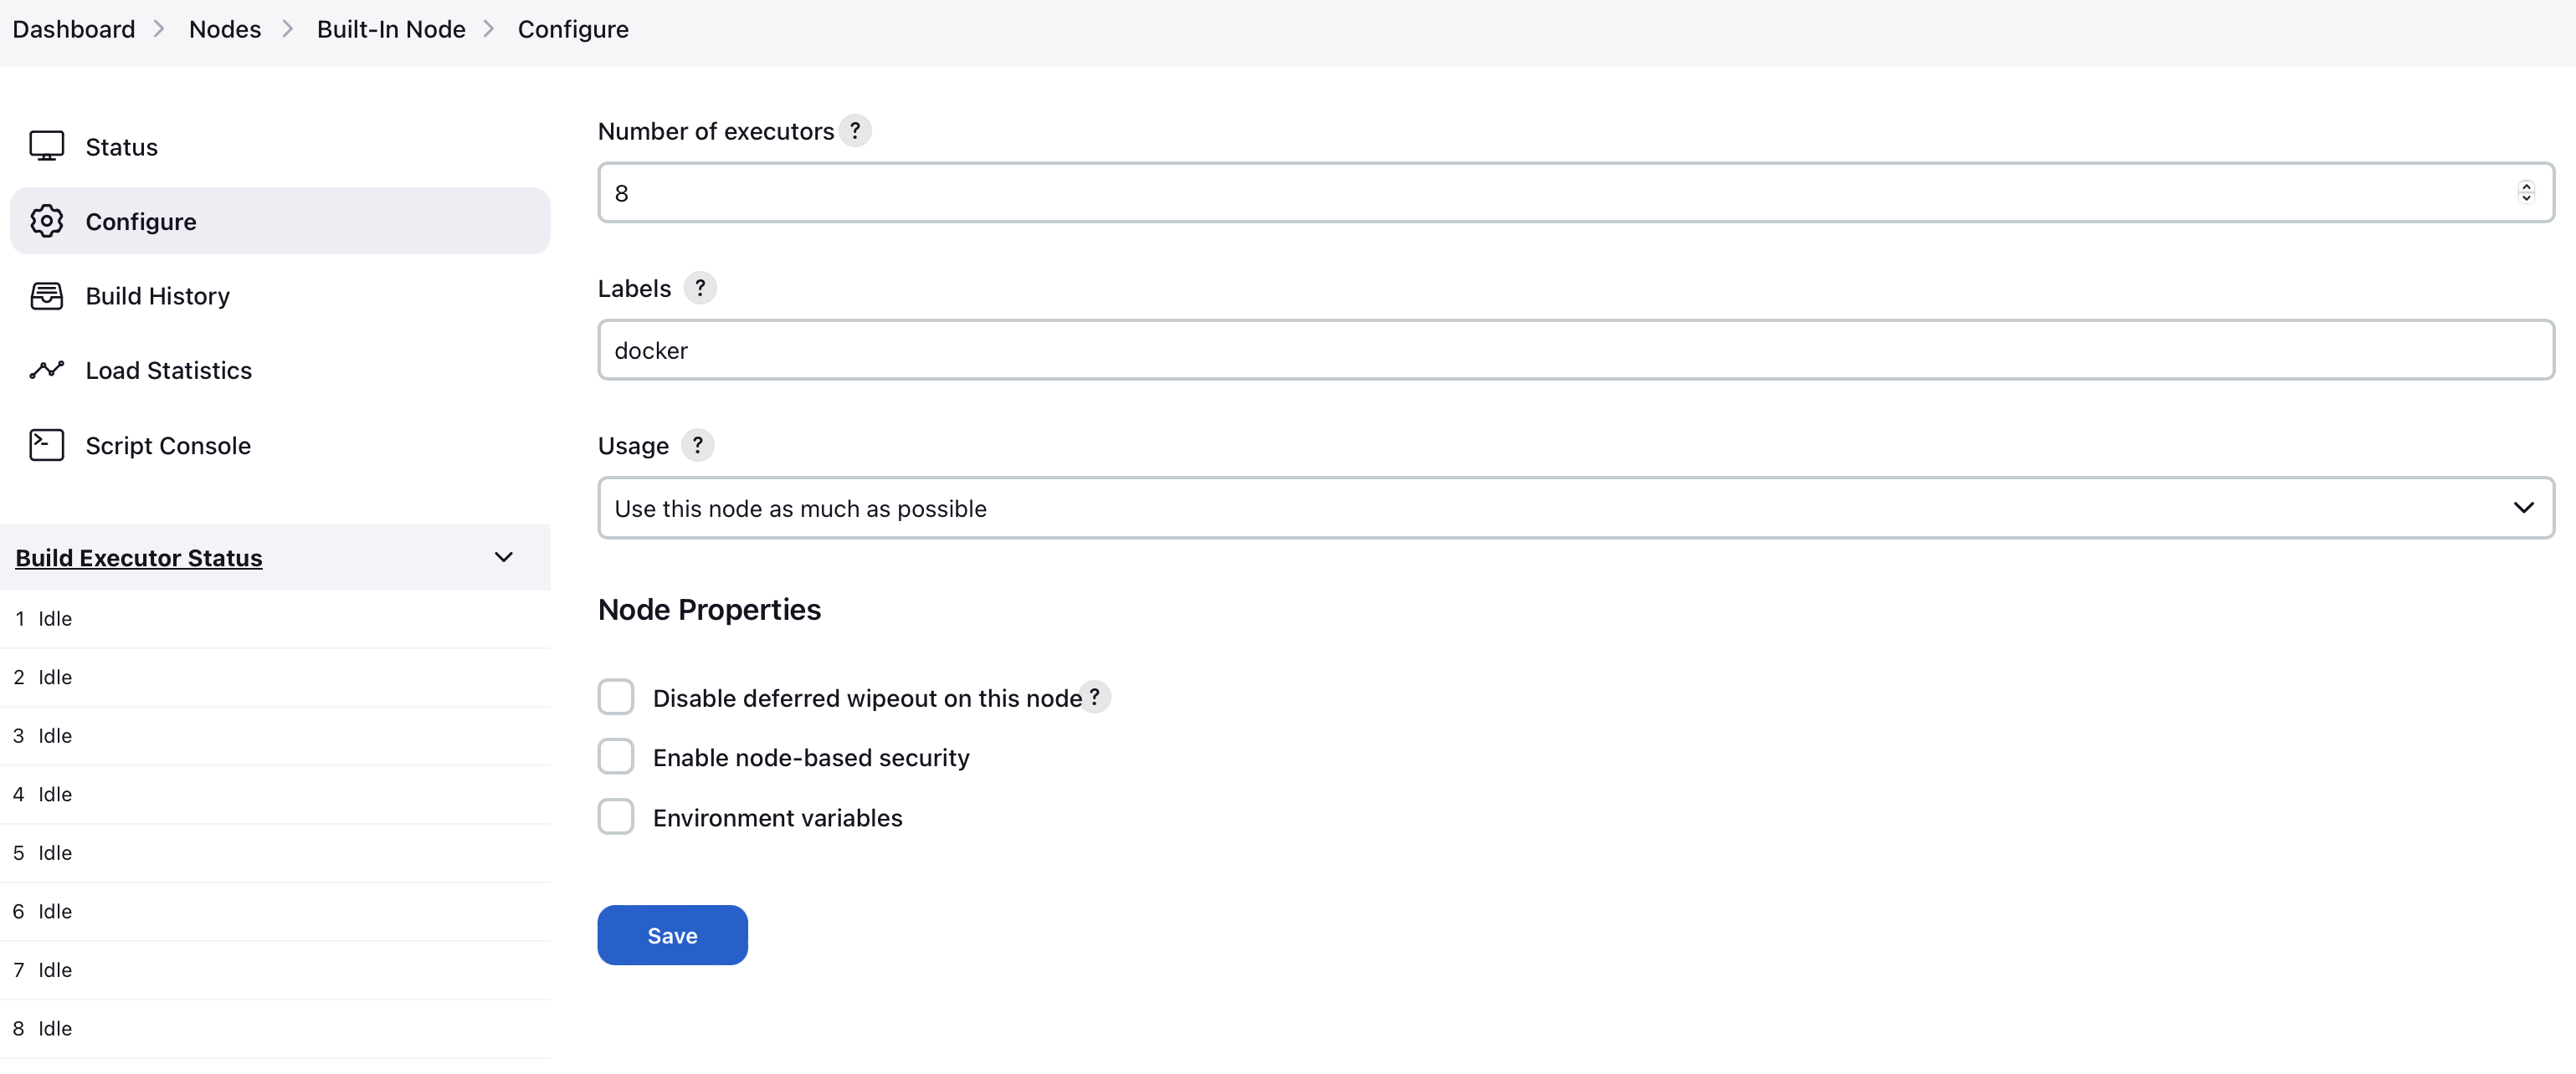Go to Nodes in breadcrumb
The image size is (2576, 1074).
pyautogui.click(x=225, y=29)
